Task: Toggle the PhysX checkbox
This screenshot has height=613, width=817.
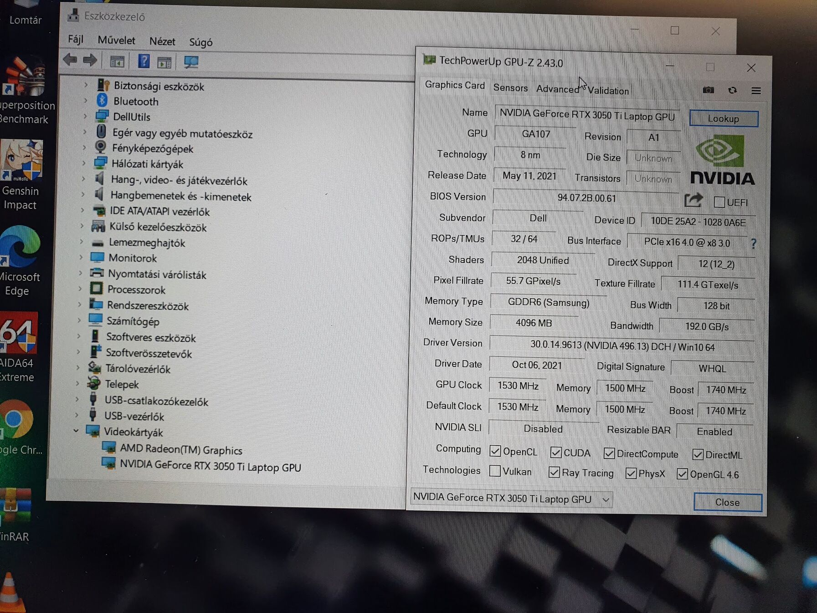Action: pos(631,473)
